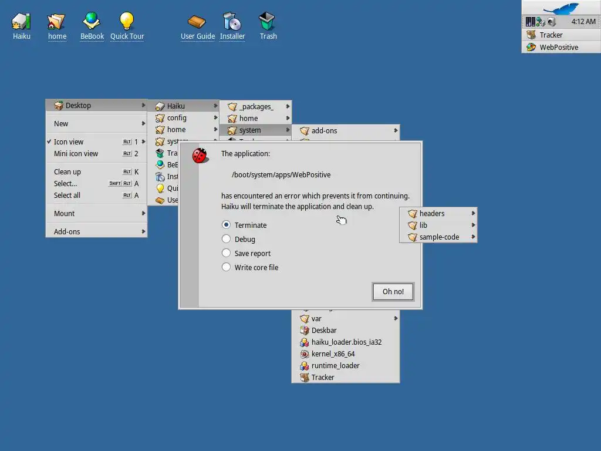
Task: Click the WebPositive entry label in Deskbar
Action: click(x=559, y=47)
